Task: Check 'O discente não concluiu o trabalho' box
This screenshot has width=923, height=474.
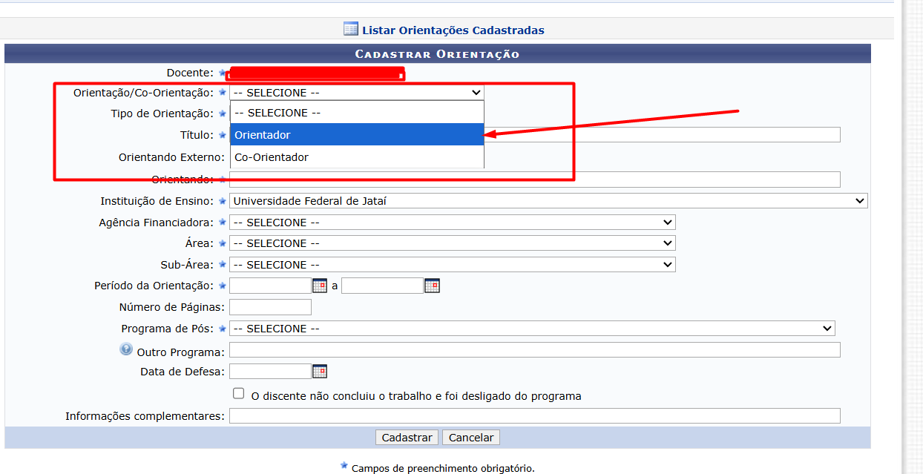Action: pos(238,393)
